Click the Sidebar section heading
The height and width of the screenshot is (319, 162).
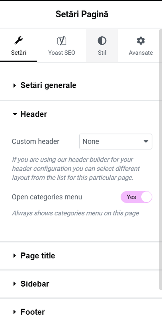35,284
